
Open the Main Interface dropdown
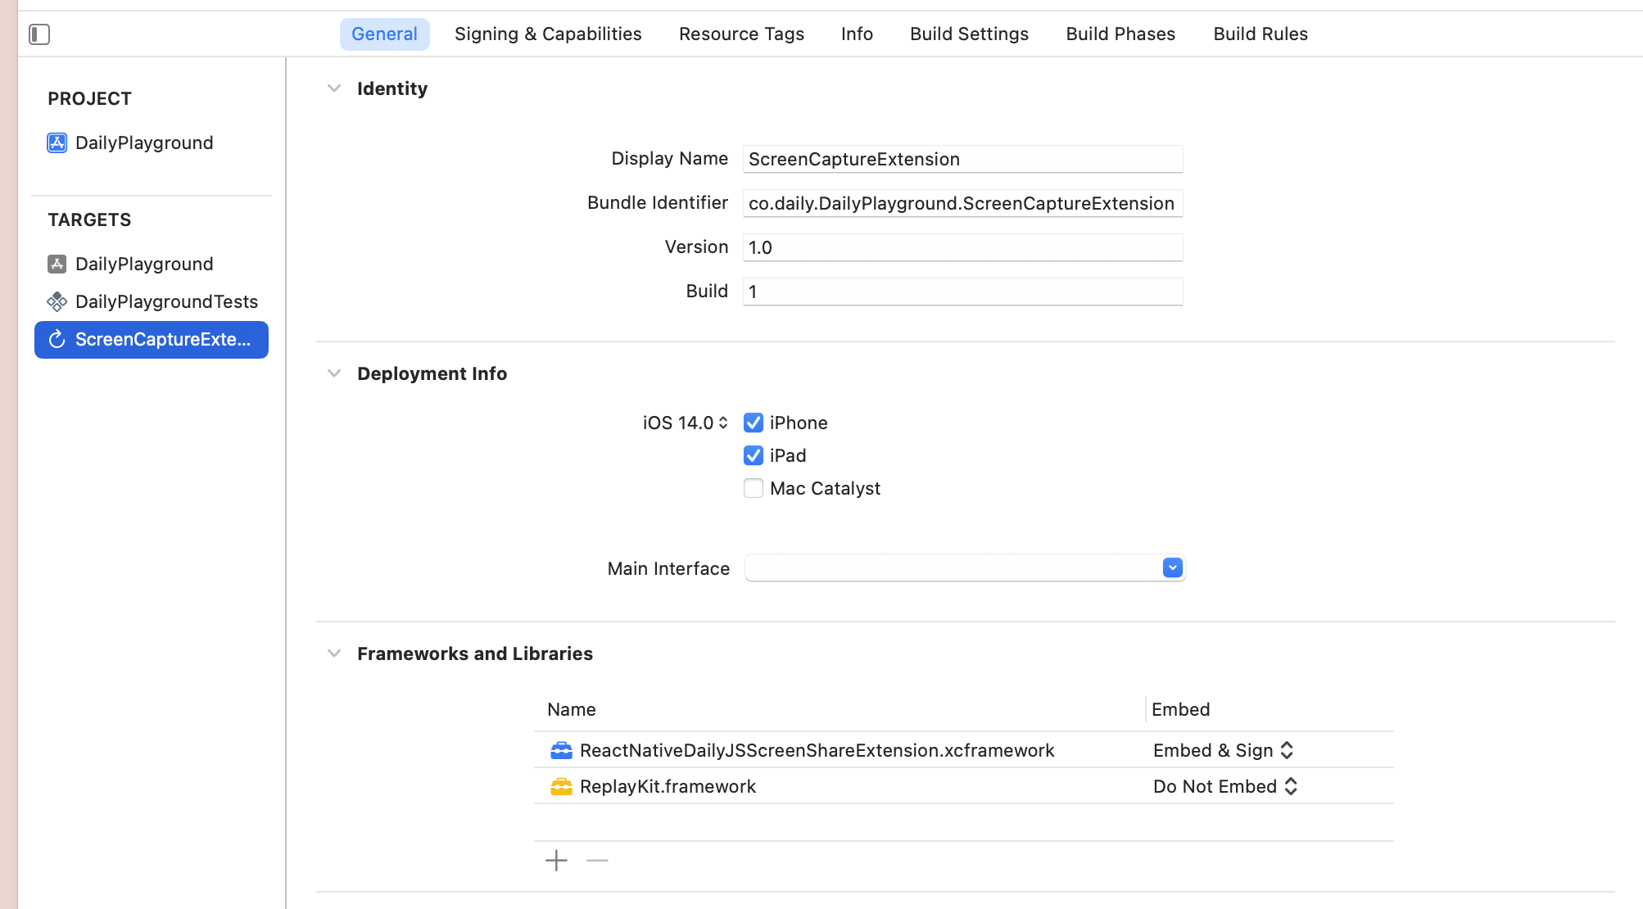click(1172, 567)
